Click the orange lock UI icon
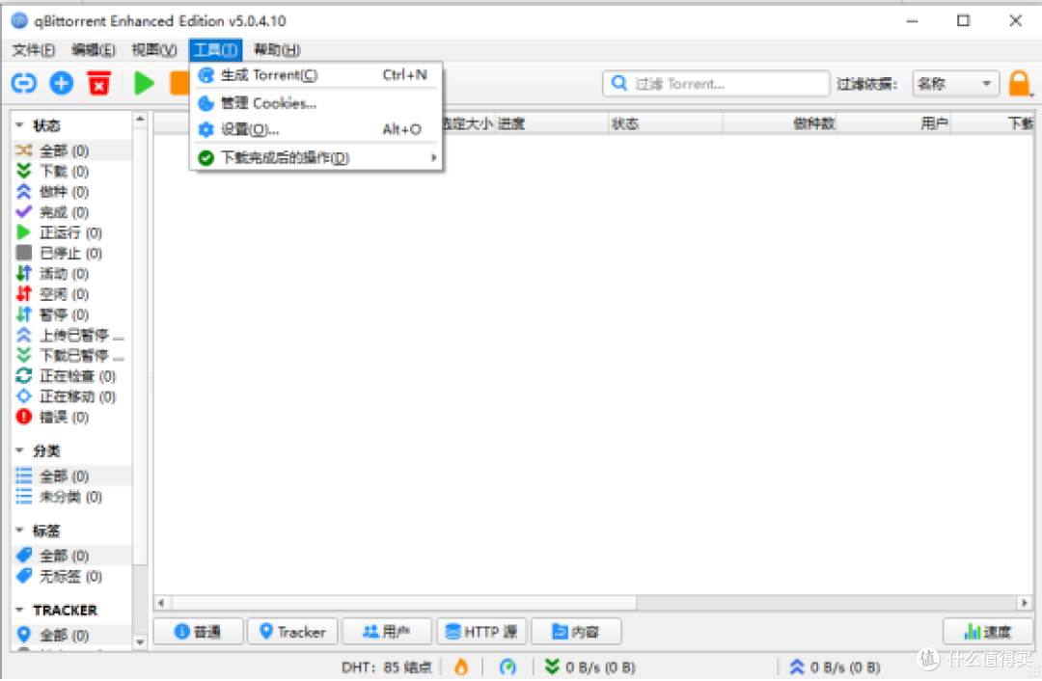Image resolution: width=1042 pixels, height=681 pixels. click(x=1020, y=84)
